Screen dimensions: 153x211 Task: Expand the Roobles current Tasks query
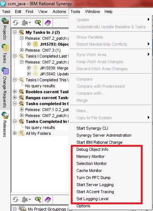tap(14, 92)
